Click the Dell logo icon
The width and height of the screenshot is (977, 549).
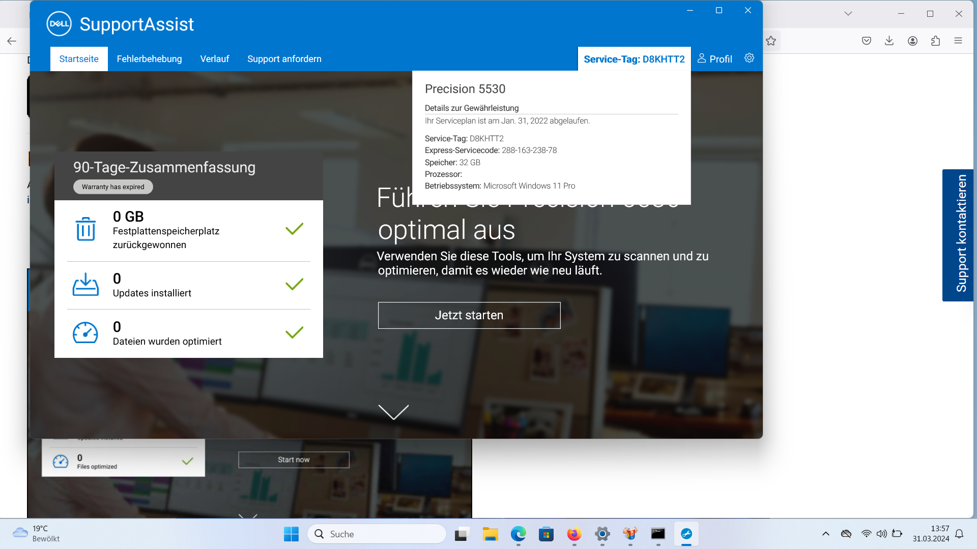(59, 24)
